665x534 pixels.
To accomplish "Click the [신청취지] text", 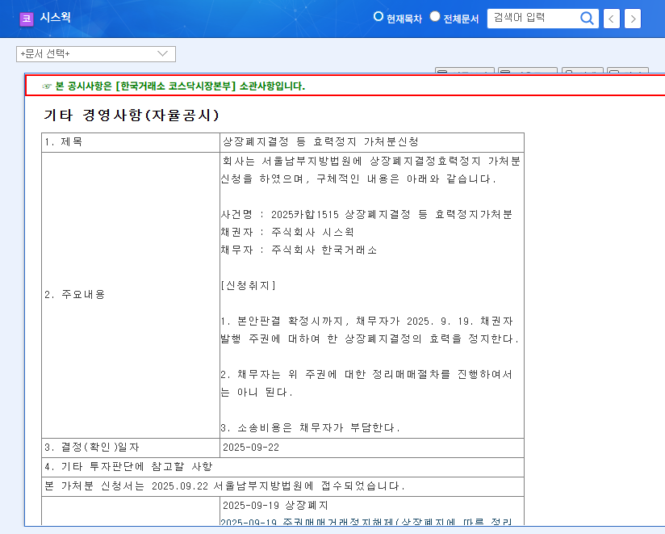I will click(249, 285).
